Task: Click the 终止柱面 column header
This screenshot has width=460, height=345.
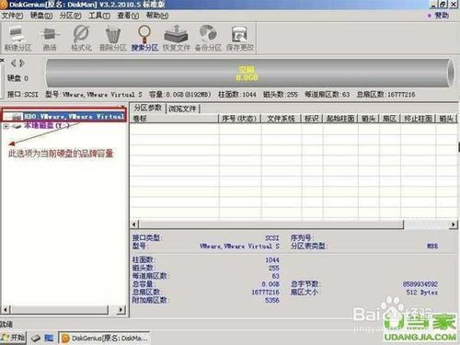Action: click(x=418, y=119)
